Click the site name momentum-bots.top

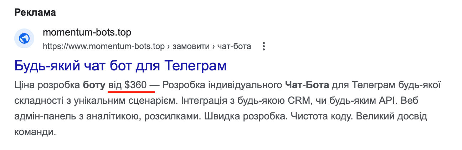coord(87,33)
